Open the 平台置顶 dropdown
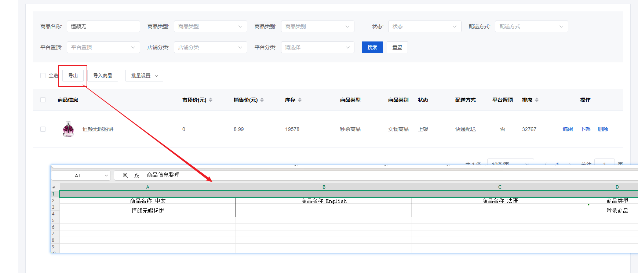 coord(103,47)
